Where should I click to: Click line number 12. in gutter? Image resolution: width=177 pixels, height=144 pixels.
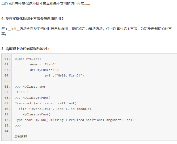(7, 120)
